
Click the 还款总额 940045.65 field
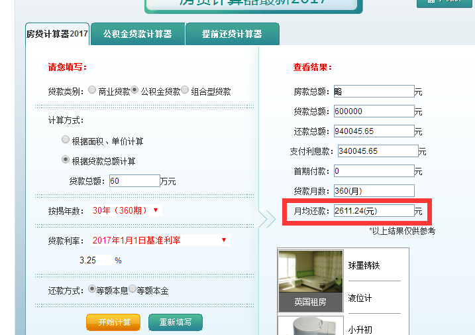(x=374, y=131)
